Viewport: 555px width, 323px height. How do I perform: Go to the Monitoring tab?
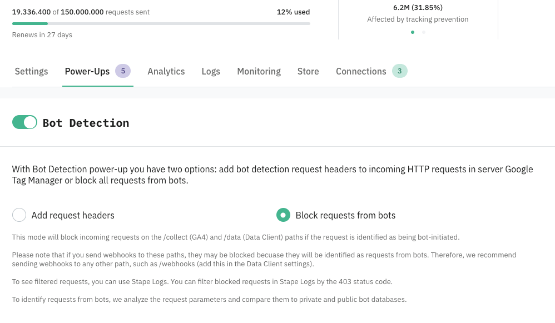tap(259, 71)
